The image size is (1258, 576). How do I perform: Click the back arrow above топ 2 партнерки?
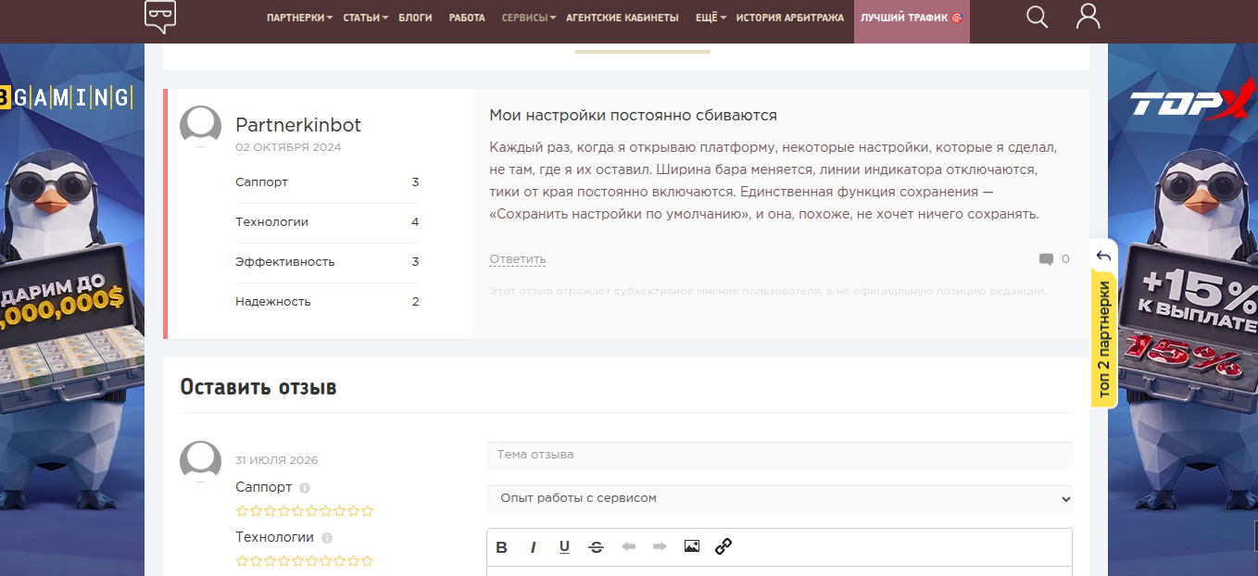(1102, 257)
